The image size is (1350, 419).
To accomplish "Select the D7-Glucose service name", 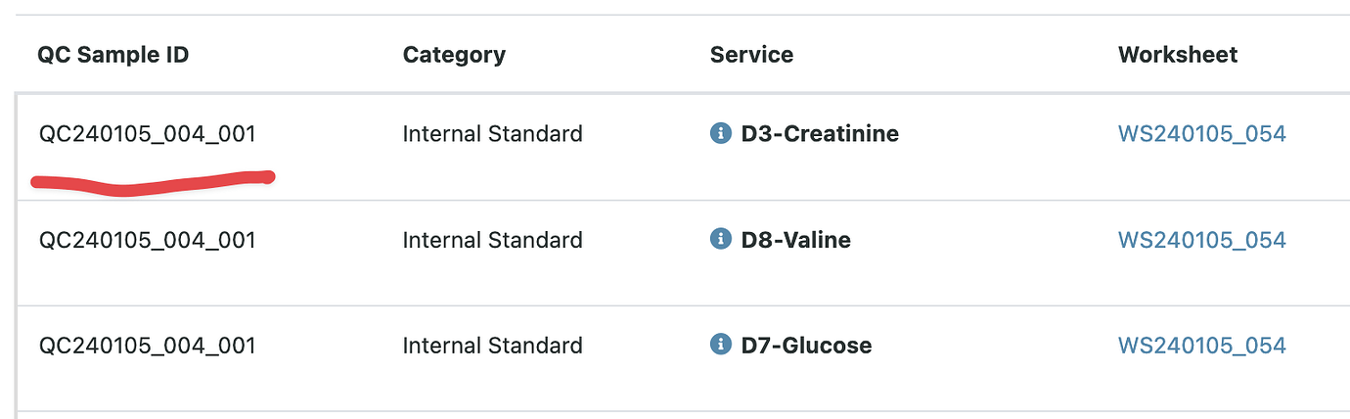I will click(806, 346).
